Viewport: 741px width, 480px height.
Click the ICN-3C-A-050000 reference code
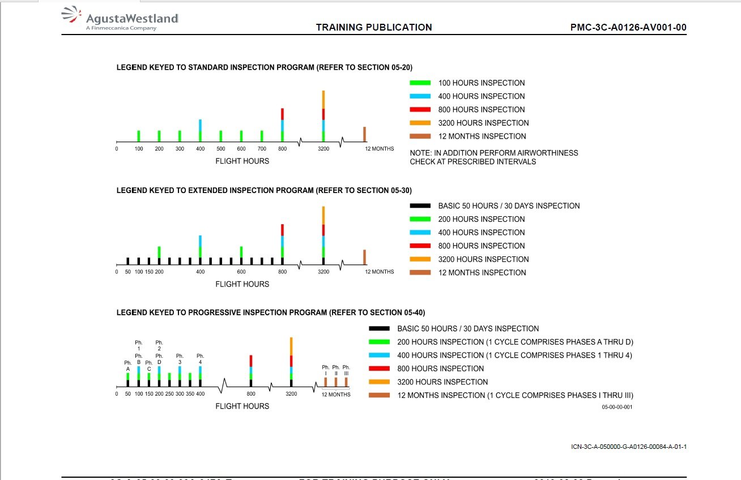coord(629,447)
